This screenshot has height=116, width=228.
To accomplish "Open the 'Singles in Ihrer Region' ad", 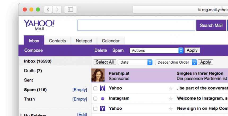I will pos(200,73).
